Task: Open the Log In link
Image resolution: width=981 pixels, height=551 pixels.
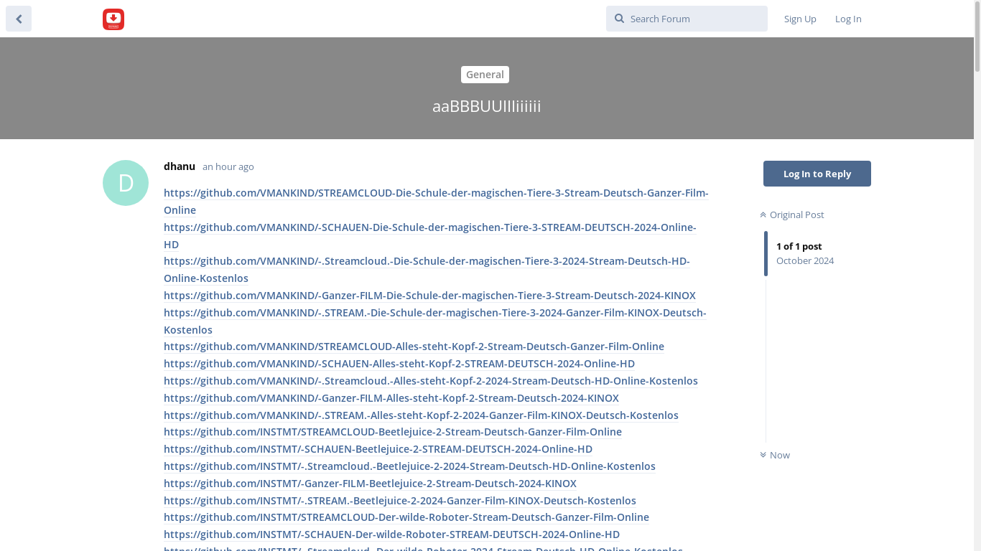Action: tap(848, 19)
